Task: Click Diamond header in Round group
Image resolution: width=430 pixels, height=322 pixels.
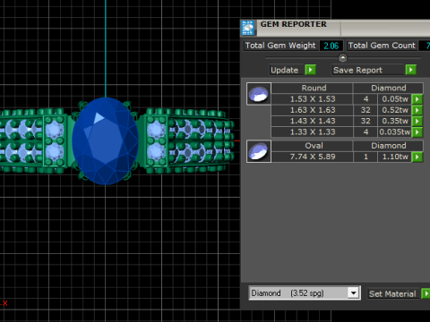Action: (x=388, y=88)
